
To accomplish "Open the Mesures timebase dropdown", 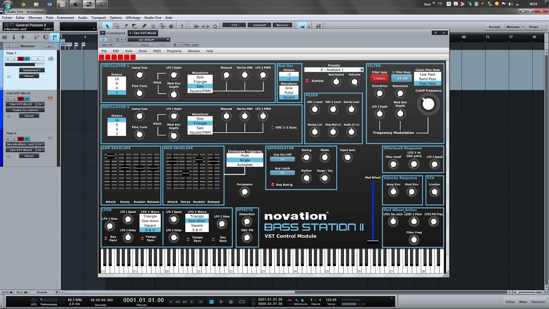I will (x=282, y=25).
